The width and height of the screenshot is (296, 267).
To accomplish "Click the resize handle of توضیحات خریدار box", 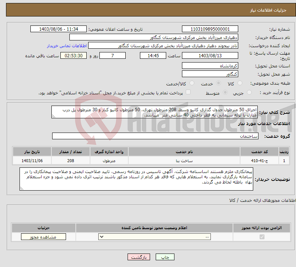I will click(x=22, y=188).
